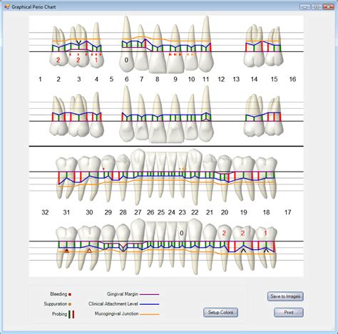Click tooth number 19 label
The width and height of the screenshot is (338, 334).
click(x=243, y=212)
